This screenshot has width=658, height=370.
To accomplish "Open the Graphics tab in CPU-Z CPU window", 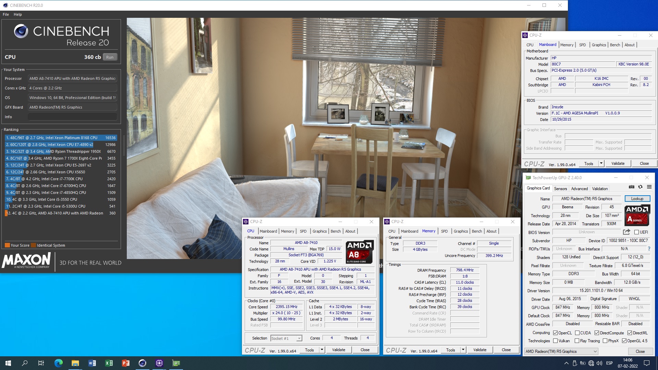I will pyautogui.click(x=319, y=231).
